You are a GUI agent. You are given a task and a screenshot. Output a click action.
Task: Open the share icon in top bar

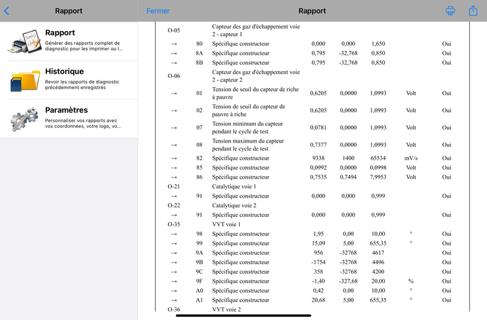[x=473, y=10]
